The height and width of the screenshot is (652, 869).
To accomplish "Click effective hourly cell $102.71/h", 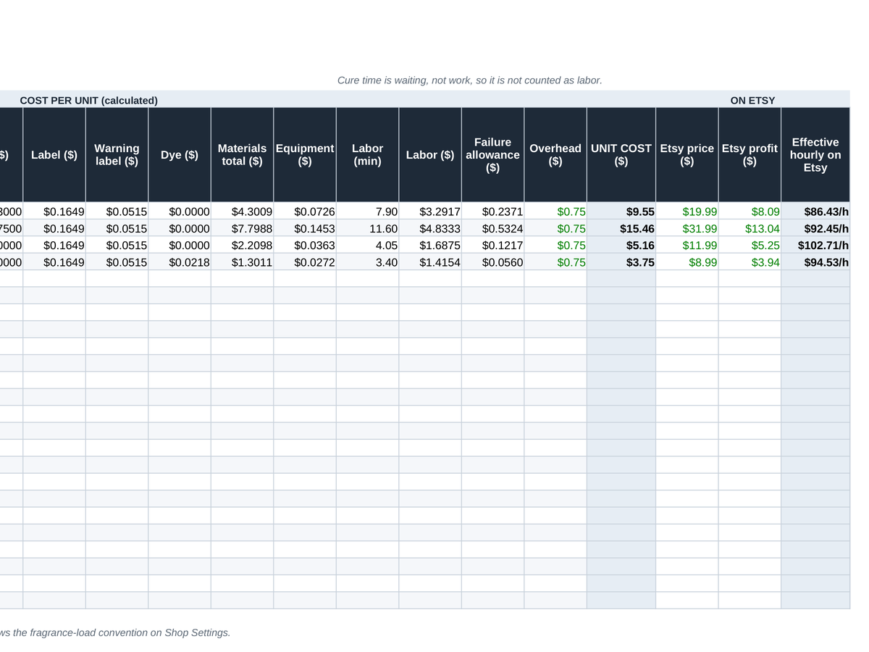I will coord(815,245).
